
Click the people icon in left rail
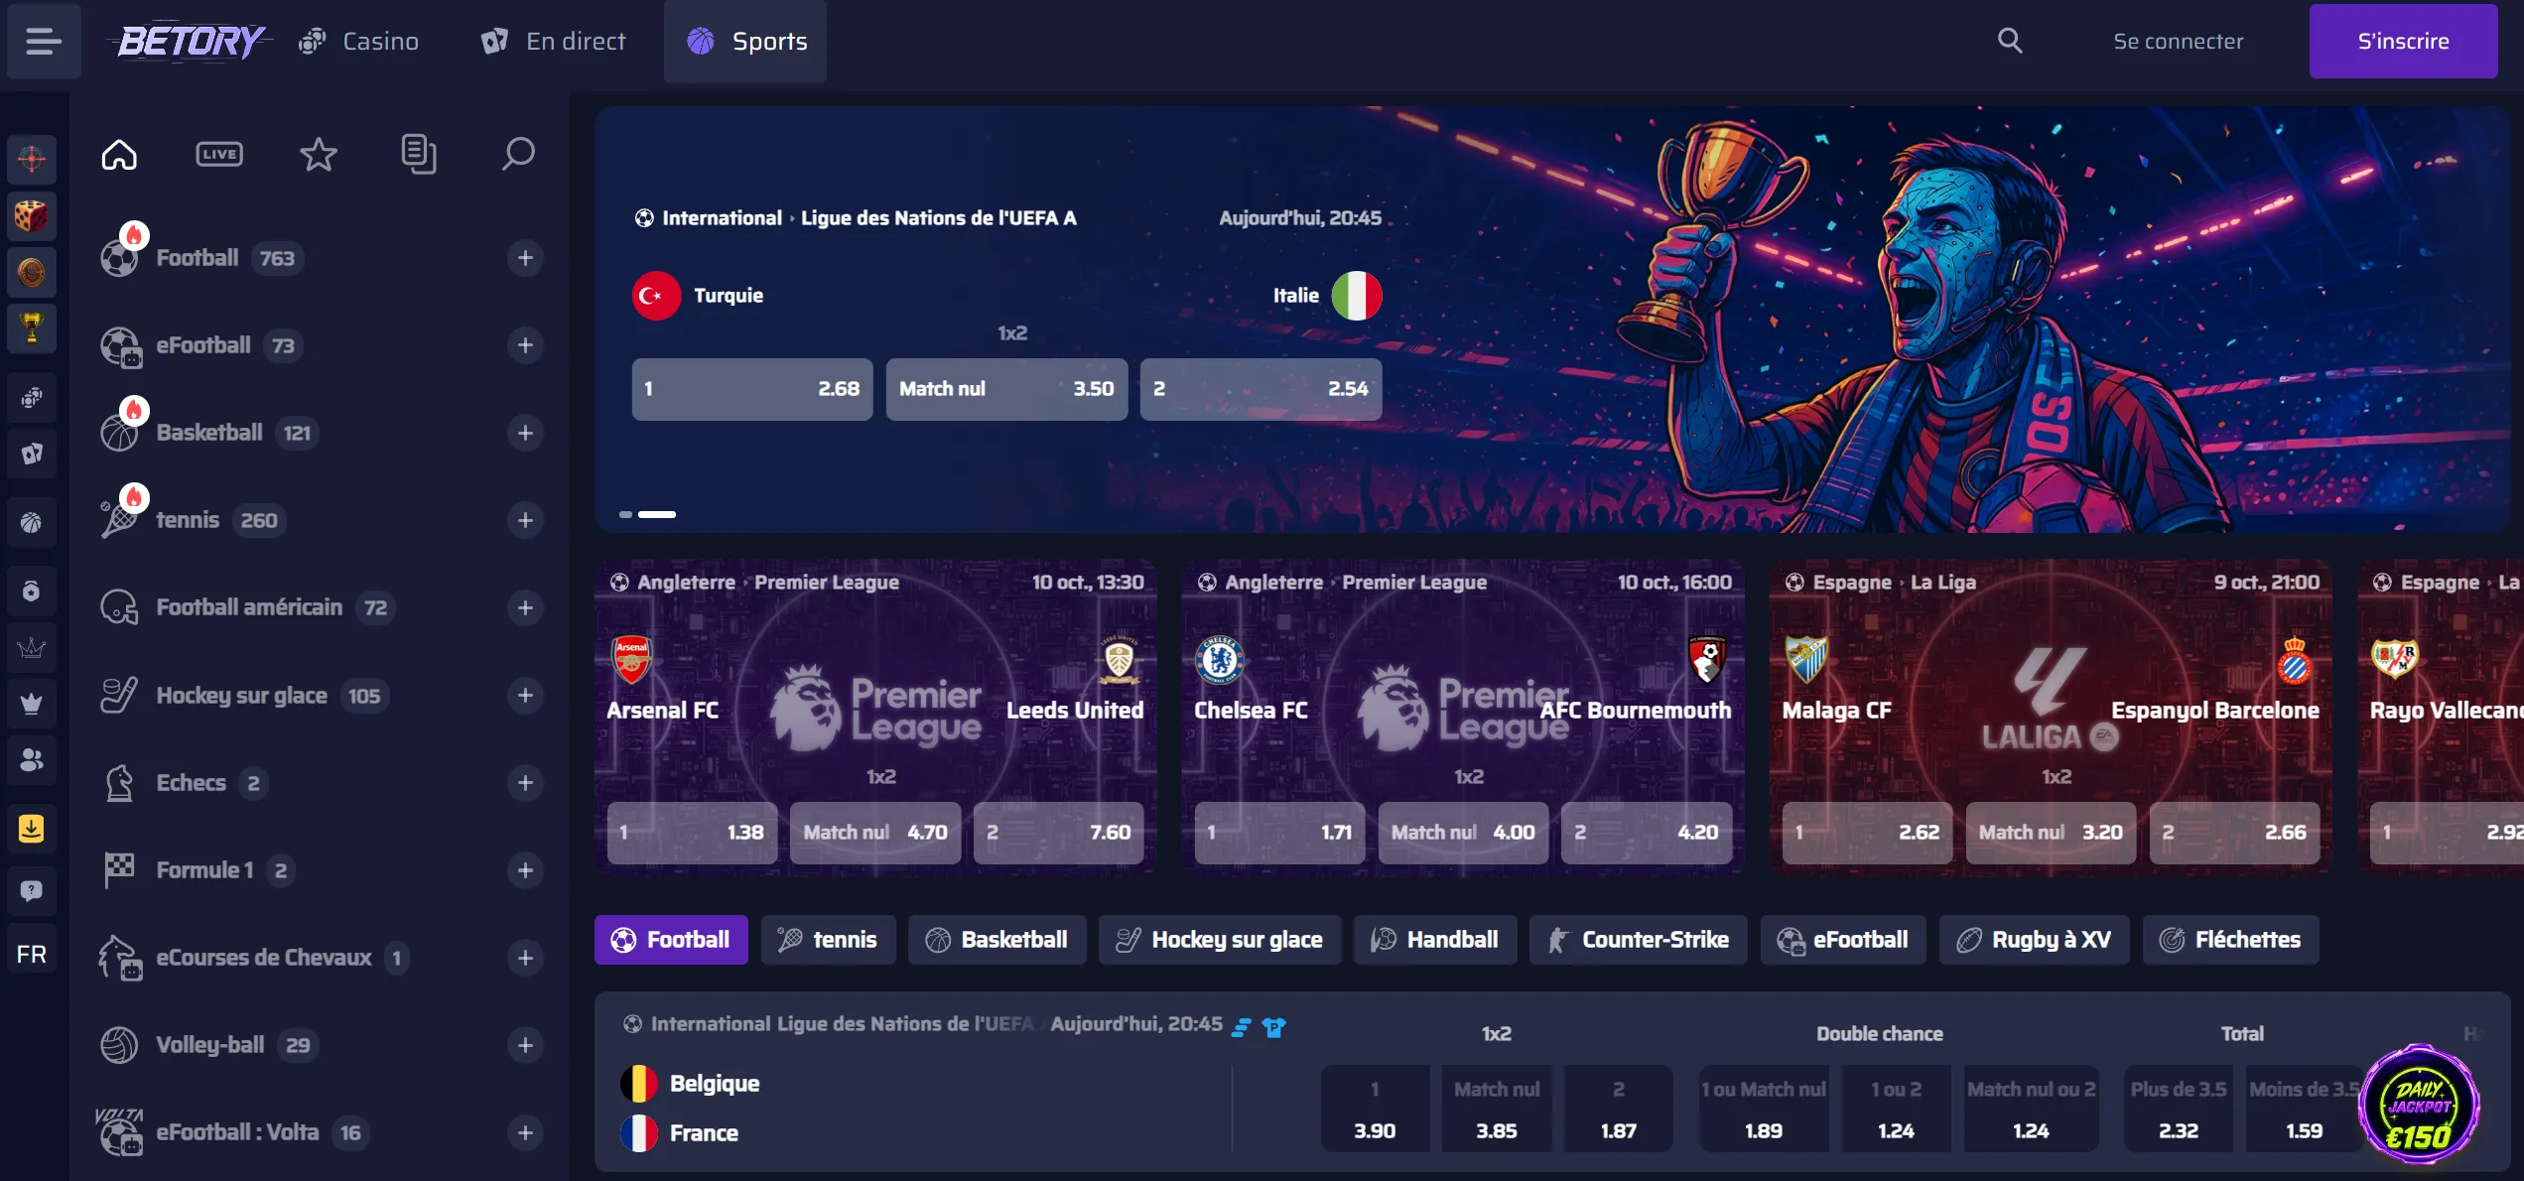(32, 760)
